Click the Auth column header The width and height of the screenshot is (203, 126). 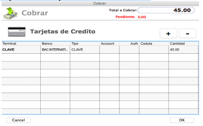coord(129,44)
